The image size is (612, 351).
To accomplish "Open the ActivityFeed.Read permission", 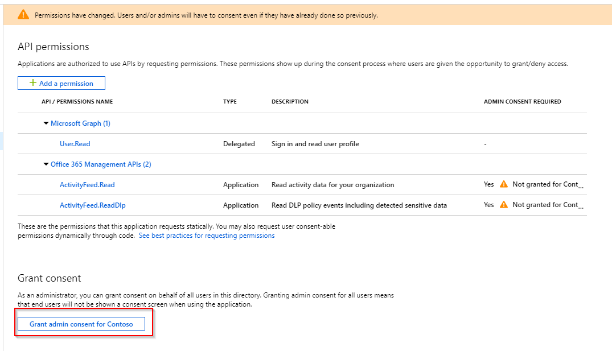I will tap(87, 184).
